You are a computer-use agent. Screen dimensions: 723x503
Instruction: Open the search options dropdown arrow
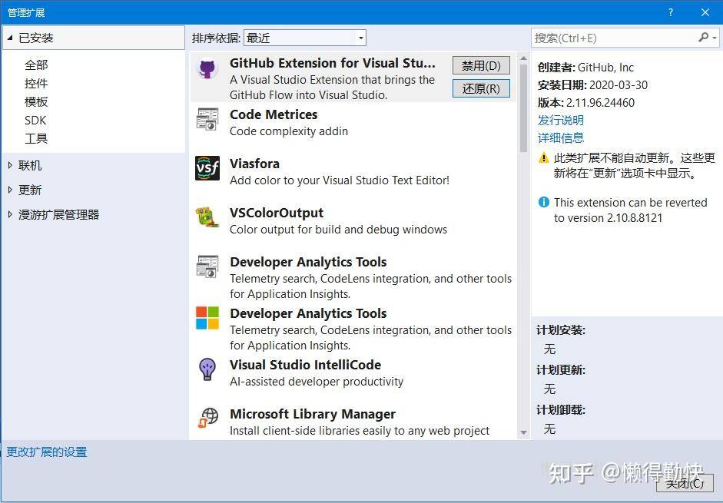715,38
